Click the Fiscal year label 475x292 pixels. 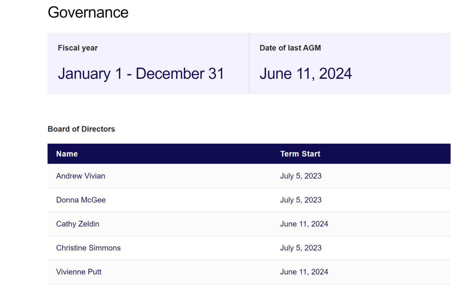[78, 48]
